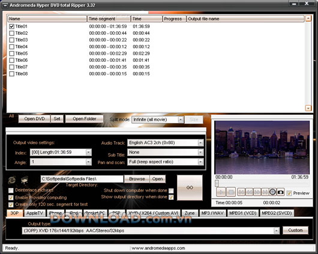Toggle Enable Provideo computing checkbox
This screenshot has height=254, width=318.
[x=11, y=198]
